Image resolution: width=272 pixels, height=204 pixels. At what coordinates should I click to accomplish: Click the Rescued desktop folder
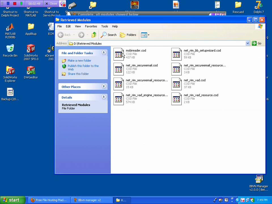pos(238,7)
